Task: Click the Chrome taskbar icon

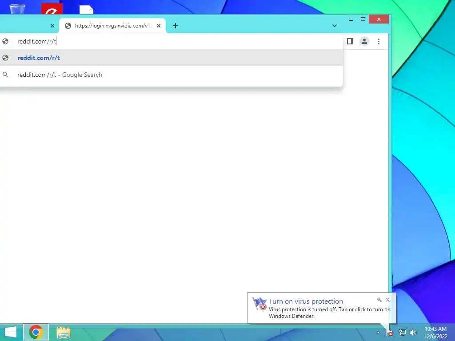Action: click(x=36, y=332)
